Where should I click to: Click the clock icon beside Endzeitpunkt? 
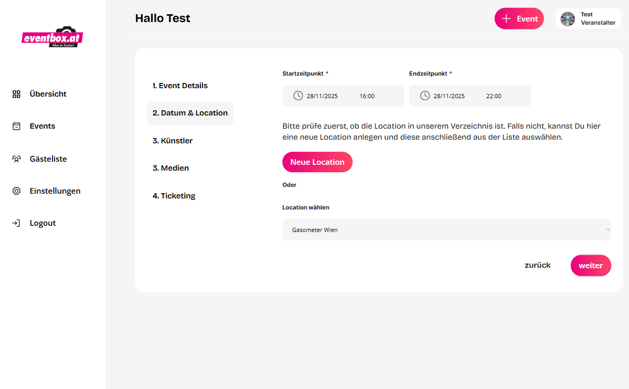click(x=424, y=96)
